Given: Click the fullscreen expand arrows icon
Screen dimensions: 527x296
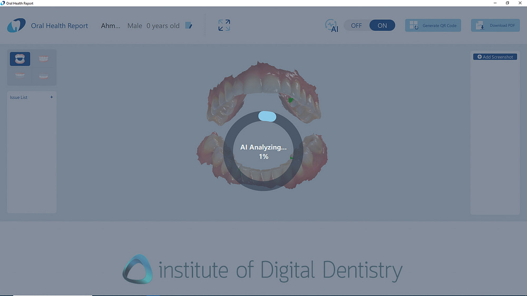Looking at the screenshot, I should 224,25.
